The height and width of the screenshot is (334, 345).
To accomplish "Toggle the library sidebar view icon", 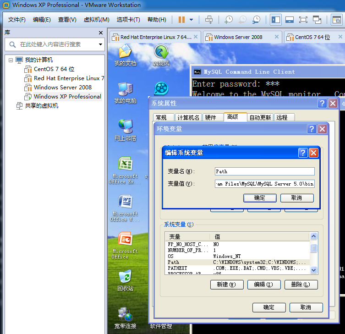I will coord(276,20).
